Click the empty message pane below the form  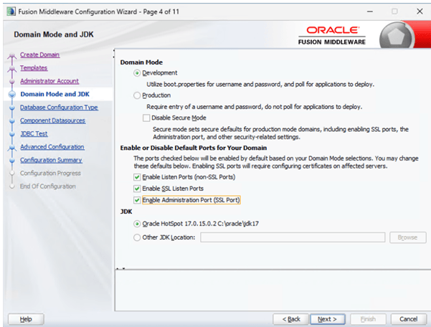point(273,290)
